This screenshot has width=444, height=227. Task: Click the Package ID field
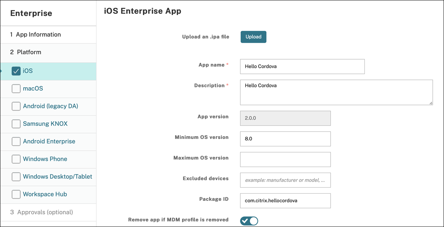point(285,200)
